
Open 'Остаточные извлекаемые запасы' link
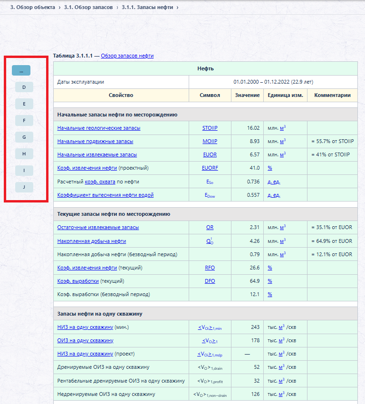coord(98,227)
